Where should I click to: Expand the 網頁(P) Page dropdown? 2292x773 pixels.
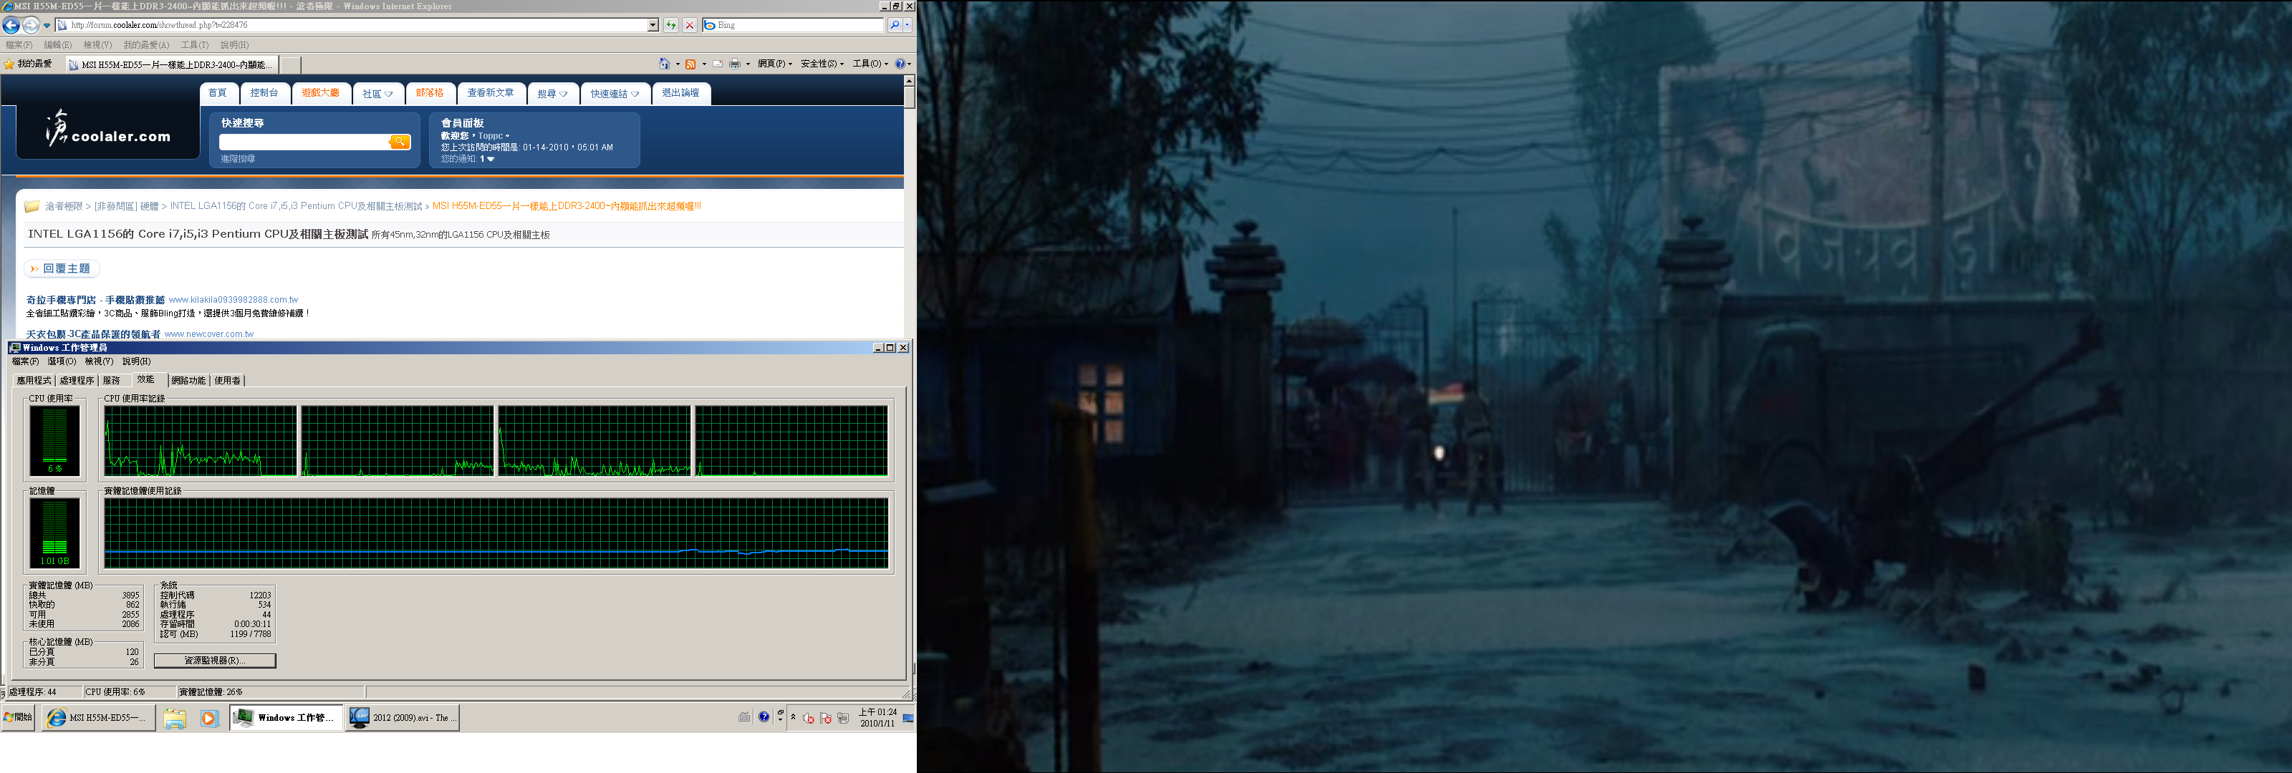pos(774,63)
